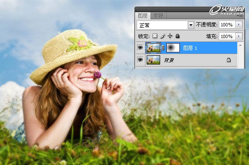Toggle lock image pixels brush icon
Image resolution: width=249 pixels, height=165 pixels.
[x=163, y=36]
